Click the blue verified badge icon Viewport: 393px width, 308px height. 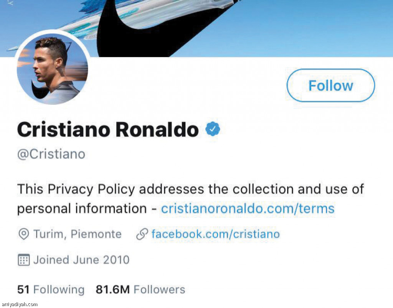pyautogui.click(x=213, y=130)
